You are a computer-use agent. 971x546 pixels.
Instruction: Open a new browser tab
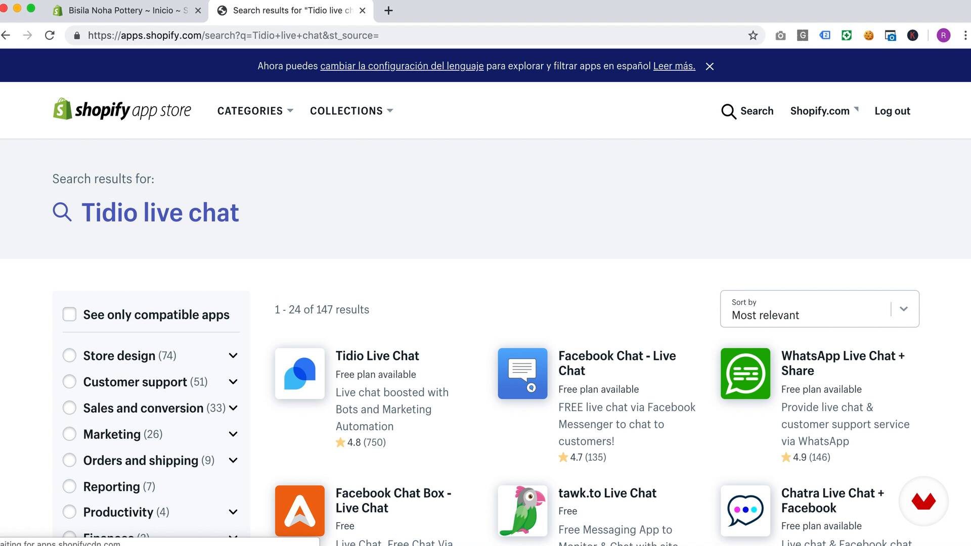388,11
